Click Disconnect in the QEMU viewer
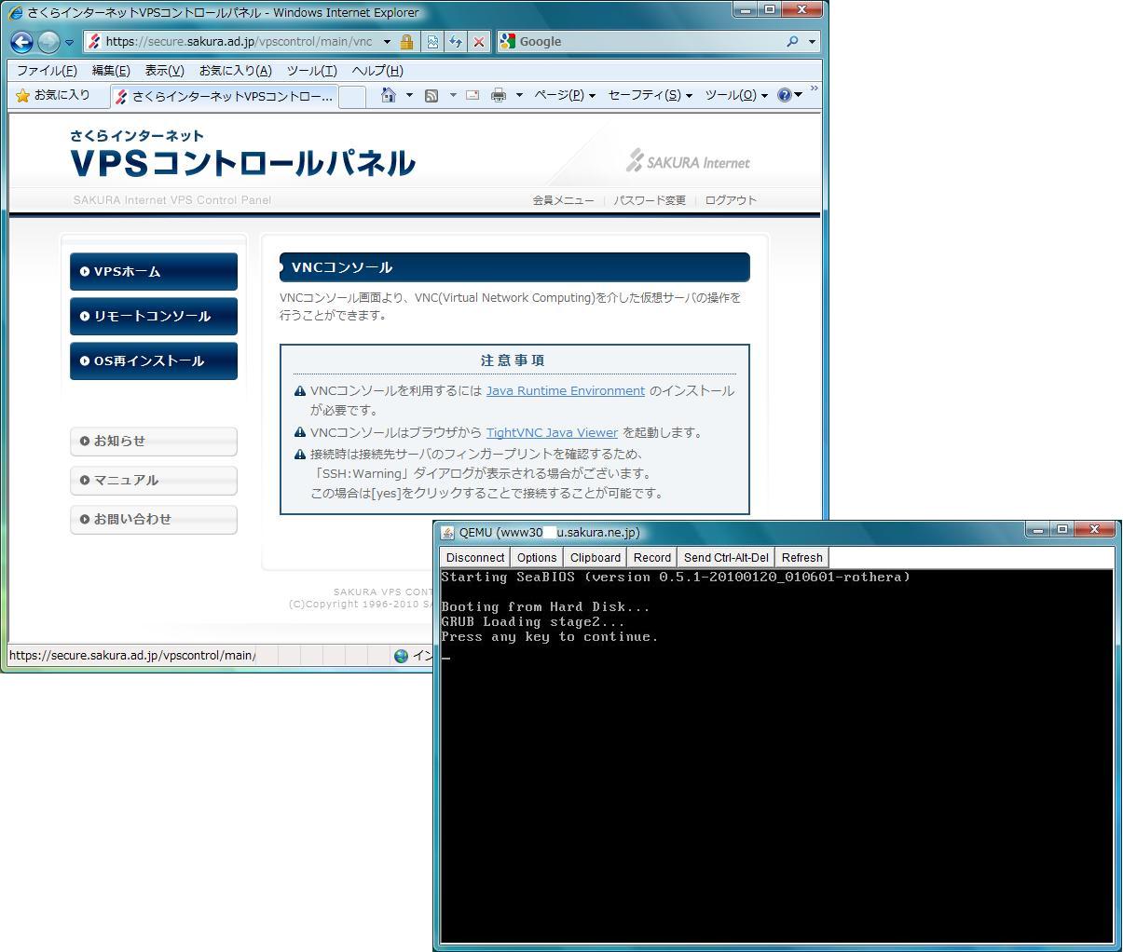Screen dimensions: 1123x952 tap(475, 557)
